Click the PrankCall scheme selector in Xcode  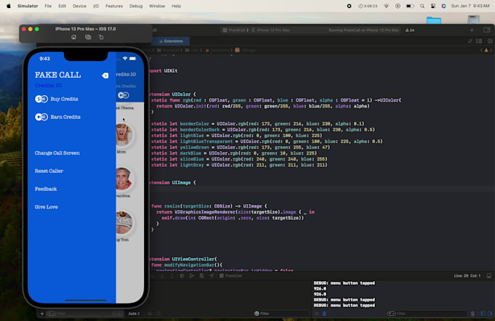point(235,31)
